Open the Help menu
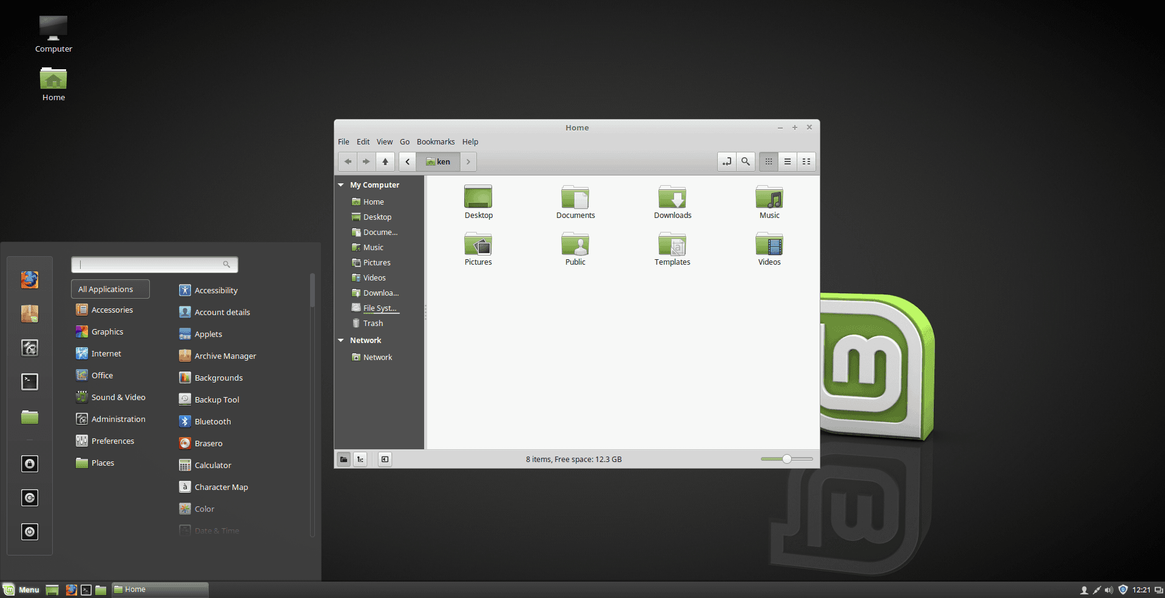The image size is (1165, 598). [x=470, y=141]
